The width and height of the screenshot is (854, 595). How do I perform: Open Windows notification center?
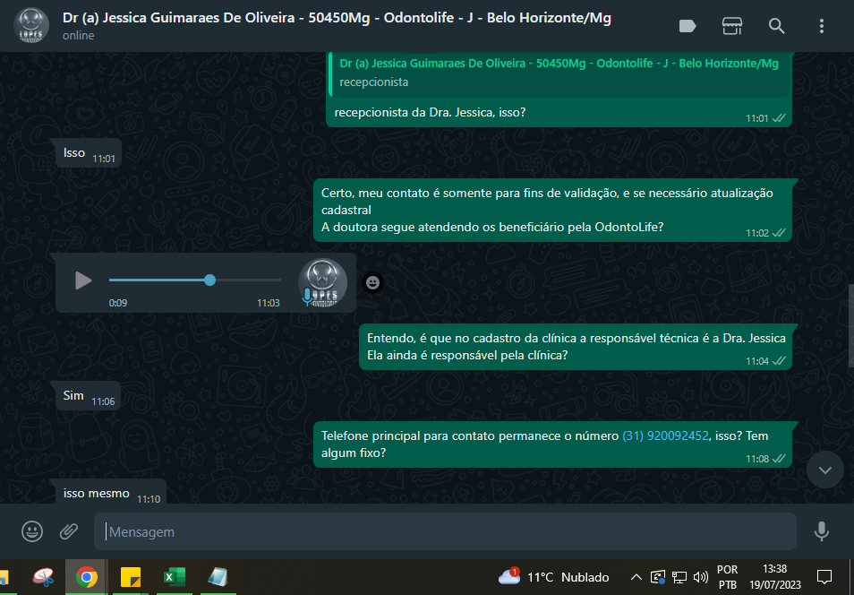coord(824,577)
